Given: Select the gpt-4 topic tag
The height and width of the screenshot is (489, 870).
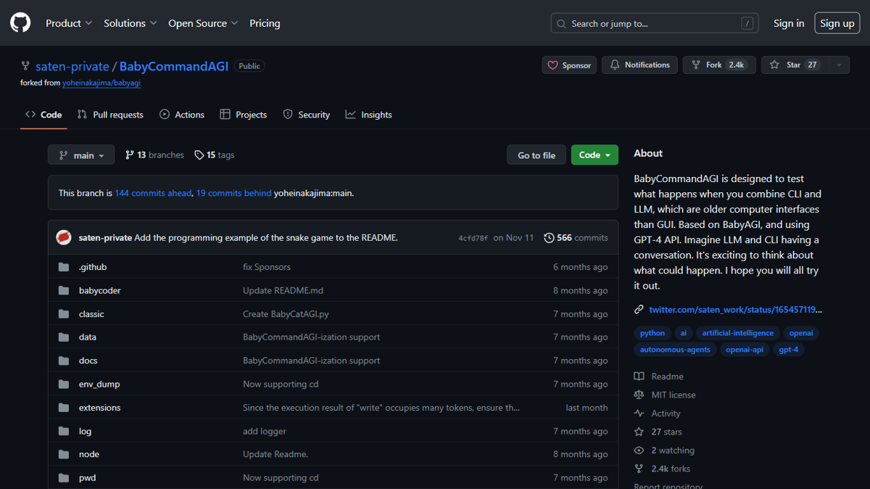Looking at the screenshot, I should 788,350.
